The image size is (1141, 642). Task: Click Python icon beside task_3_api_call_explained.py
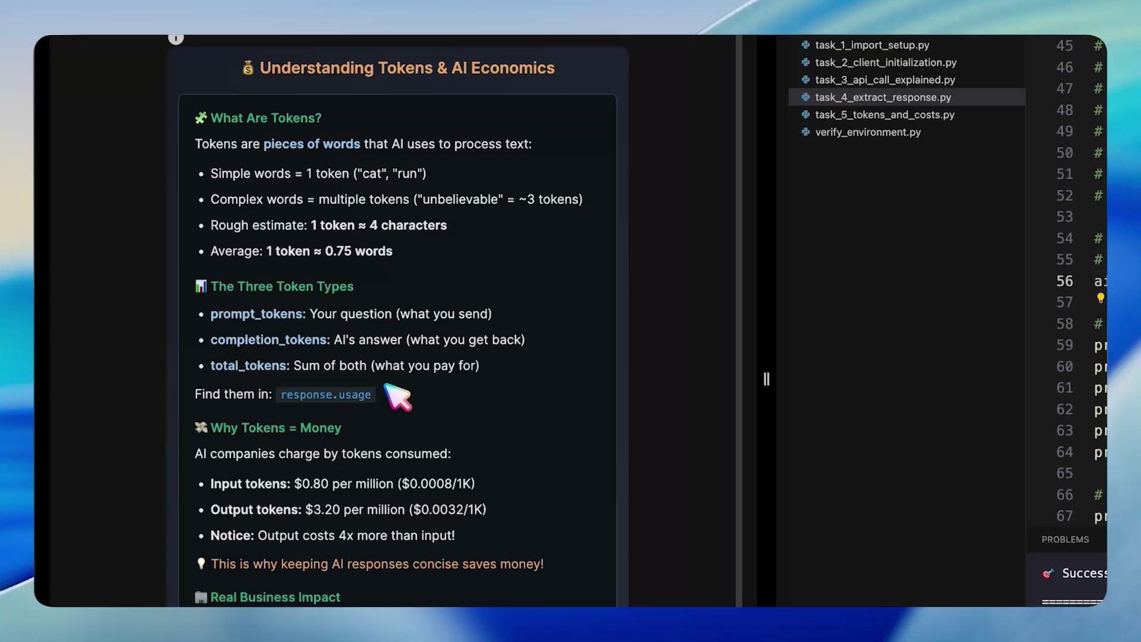805,79
